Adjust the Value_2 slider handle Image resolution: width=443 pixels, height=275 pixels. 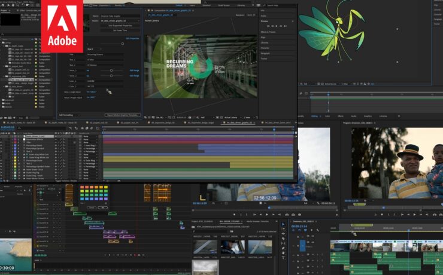pyautogui.click(x=111, y=75)
